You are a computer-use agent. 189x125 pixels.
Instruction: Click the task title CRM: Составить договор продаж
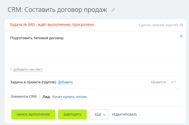pos(57,10)
